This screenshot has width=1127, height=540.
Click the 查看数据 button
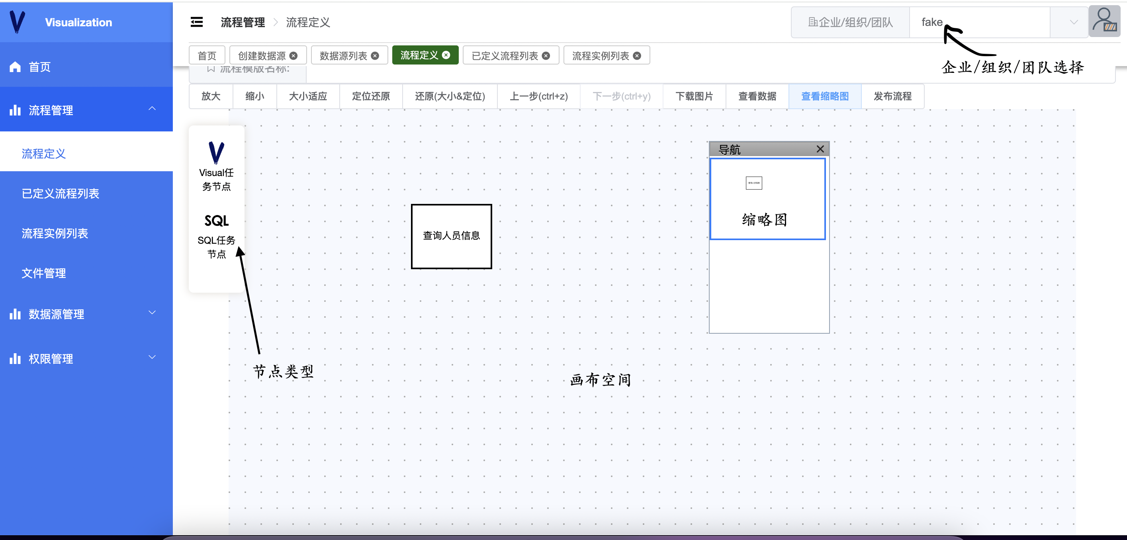pos(757,96)
